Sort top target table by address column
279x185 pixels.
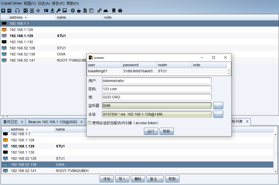click(32, 17)
